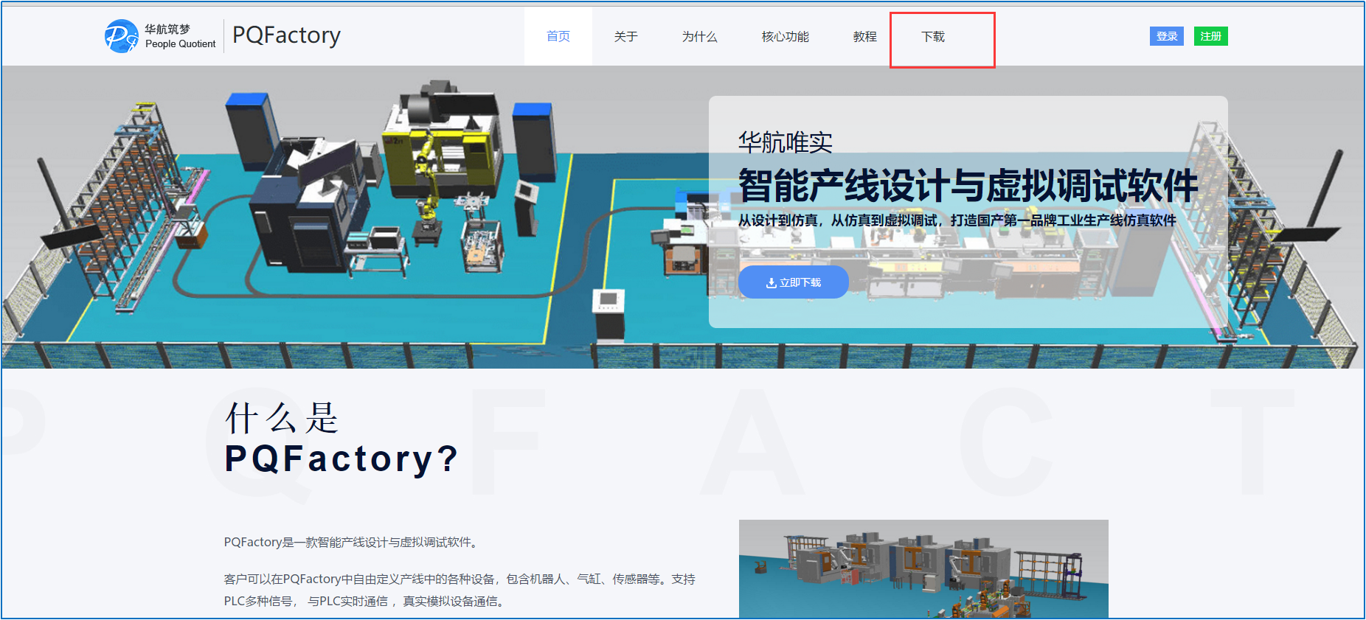The image size is (1366, 620).
Task: Click the People Quotient logo icon
Action: tap(121, 36)
